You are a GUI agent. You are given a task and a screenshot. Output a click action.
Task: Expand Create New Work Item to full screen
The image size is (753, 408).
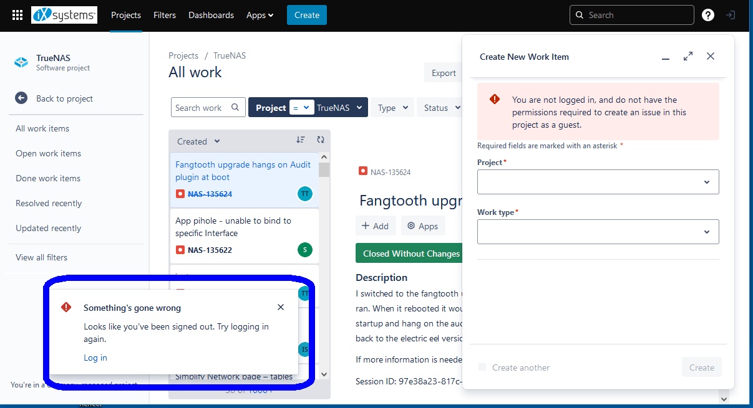[688, 56]
